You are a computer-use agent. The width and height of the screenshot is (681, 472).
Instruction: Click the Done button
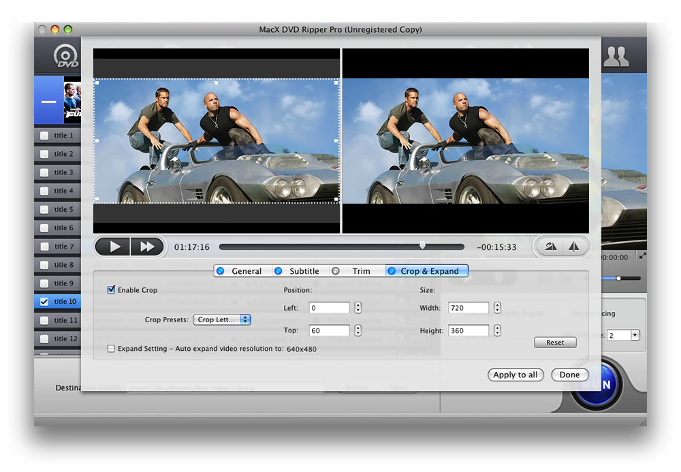(x=569, y=375)
